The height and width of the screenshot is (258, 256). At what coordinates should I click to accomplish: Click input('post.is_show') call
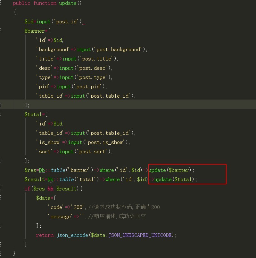(x=98, y=142)
